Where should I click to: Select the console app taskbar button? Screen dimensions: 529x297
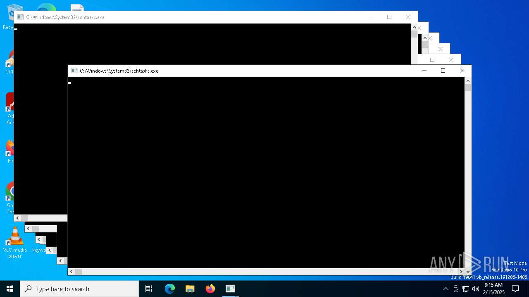[x=230, y=289]
